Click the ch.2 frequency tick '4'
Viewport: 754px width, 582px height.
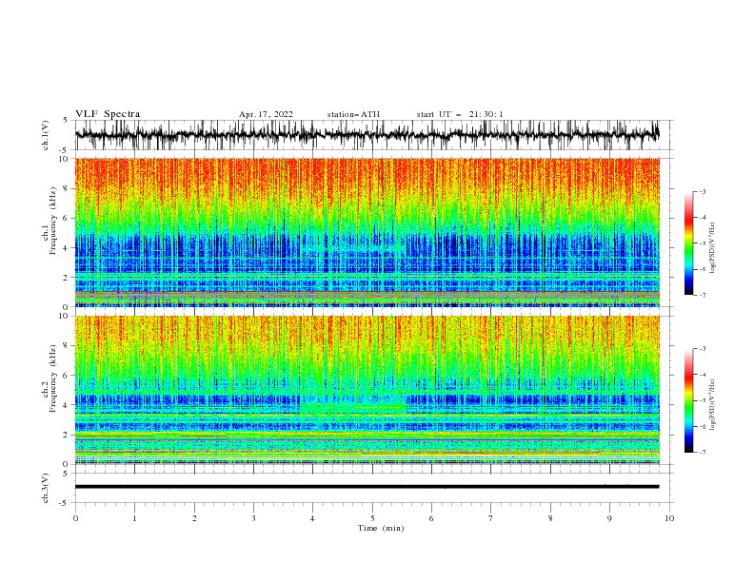click(x=66, y=405)
